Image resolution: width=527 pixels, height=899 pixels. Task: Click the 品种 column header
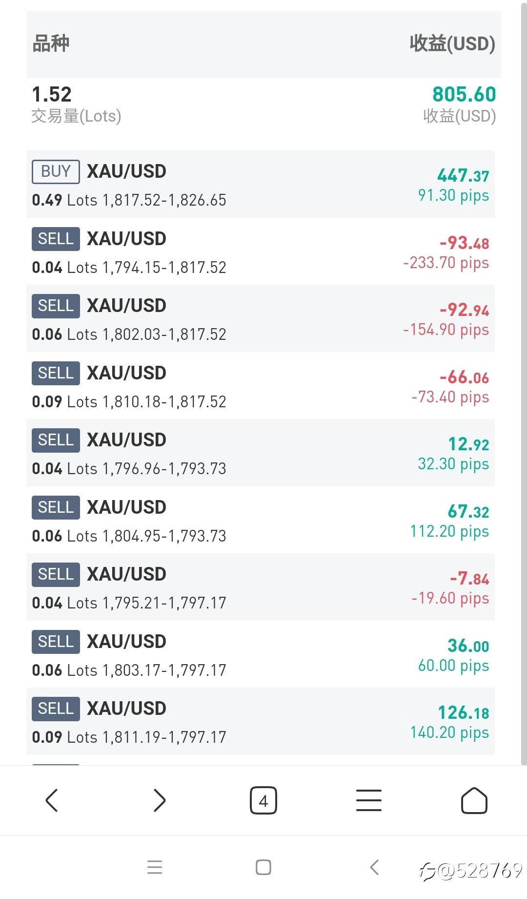click(51, 44)
